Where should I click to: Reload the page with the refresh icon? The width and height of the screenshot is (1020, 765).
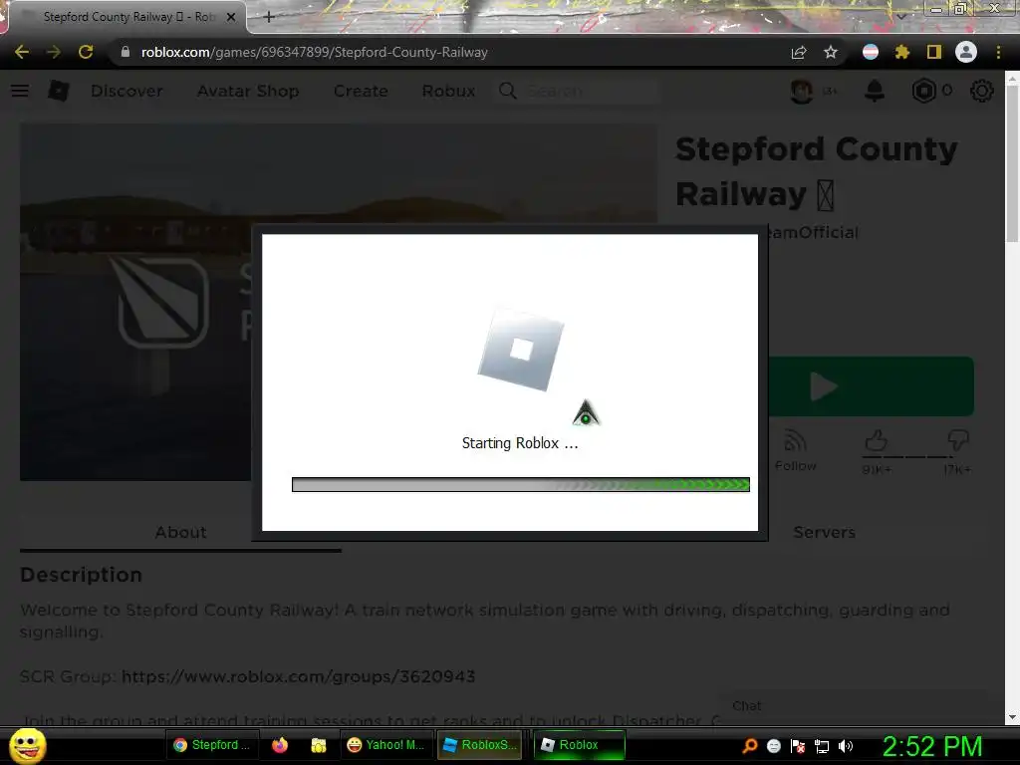pos(86,52)
